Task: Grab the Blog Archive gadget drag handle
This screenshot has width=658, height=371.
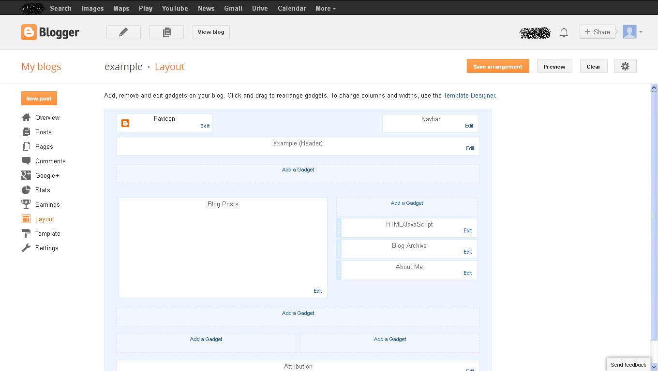Action: click(x=339, y=249)
